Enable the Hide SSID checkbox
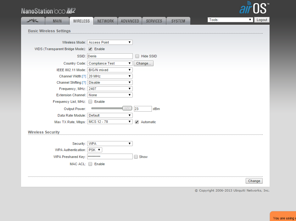 tap(137, 56)
